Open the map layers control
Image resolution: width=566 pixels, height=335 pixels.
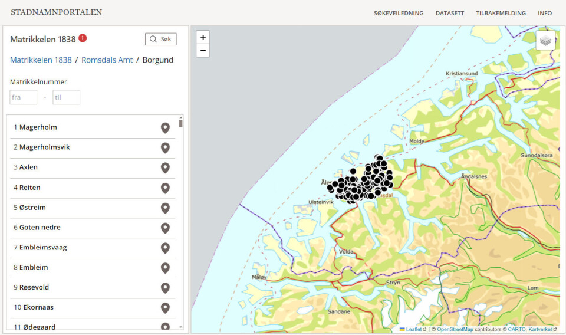tap(545, 41)
